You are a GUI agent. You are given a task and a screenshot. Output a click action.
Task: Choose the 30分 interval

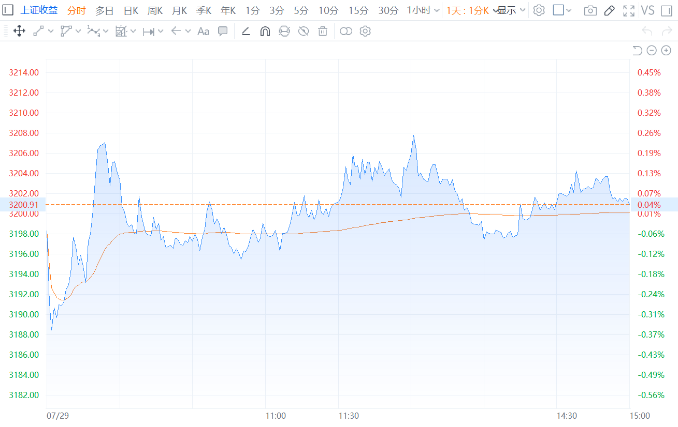pos(388,10)
